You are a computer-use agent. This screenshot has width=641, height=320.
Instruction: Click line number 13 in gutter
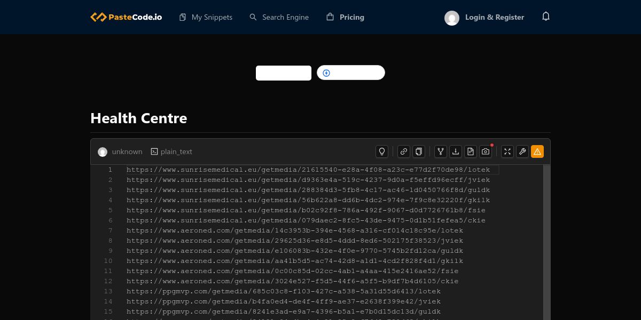tap(108, 291)
